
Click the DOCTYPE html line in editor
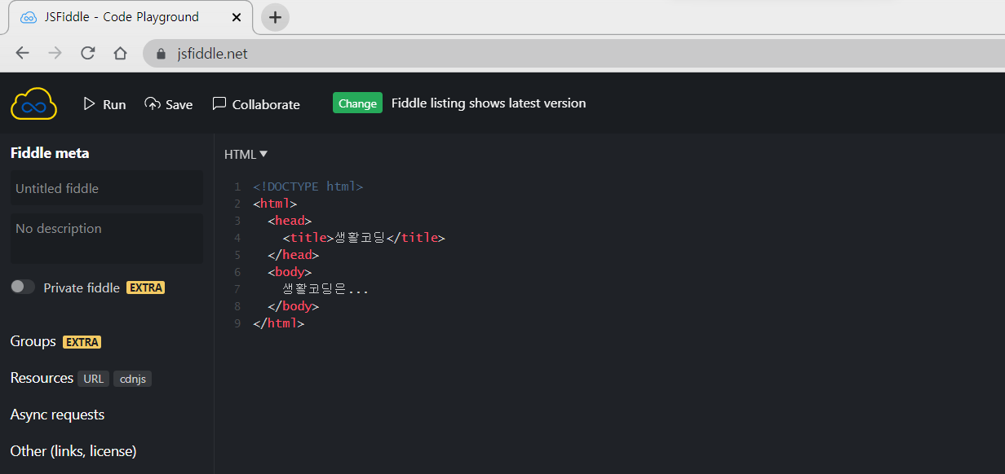point(308,187)
